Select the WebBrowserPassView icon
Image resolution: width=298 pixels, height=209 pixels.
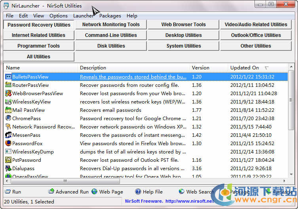click(8, 93)
